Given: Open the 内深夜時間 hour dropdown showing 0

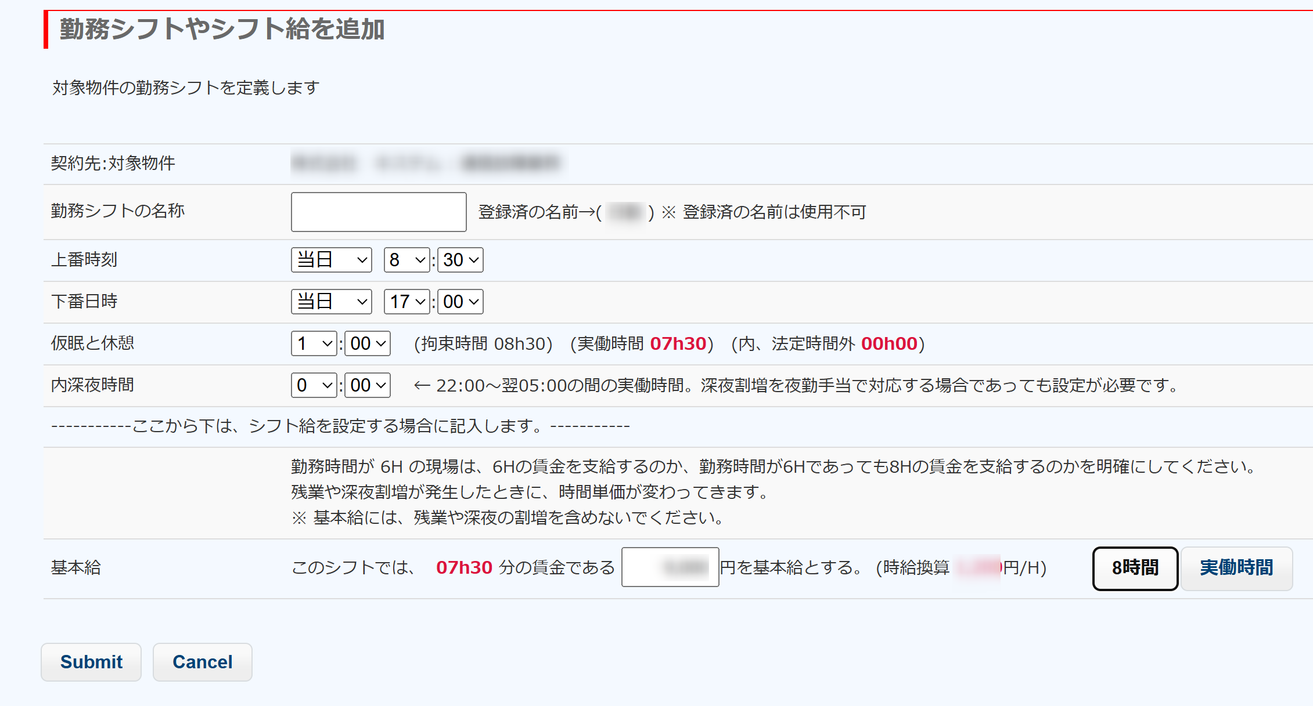Looking at the screenshot, I should [314, 385].
